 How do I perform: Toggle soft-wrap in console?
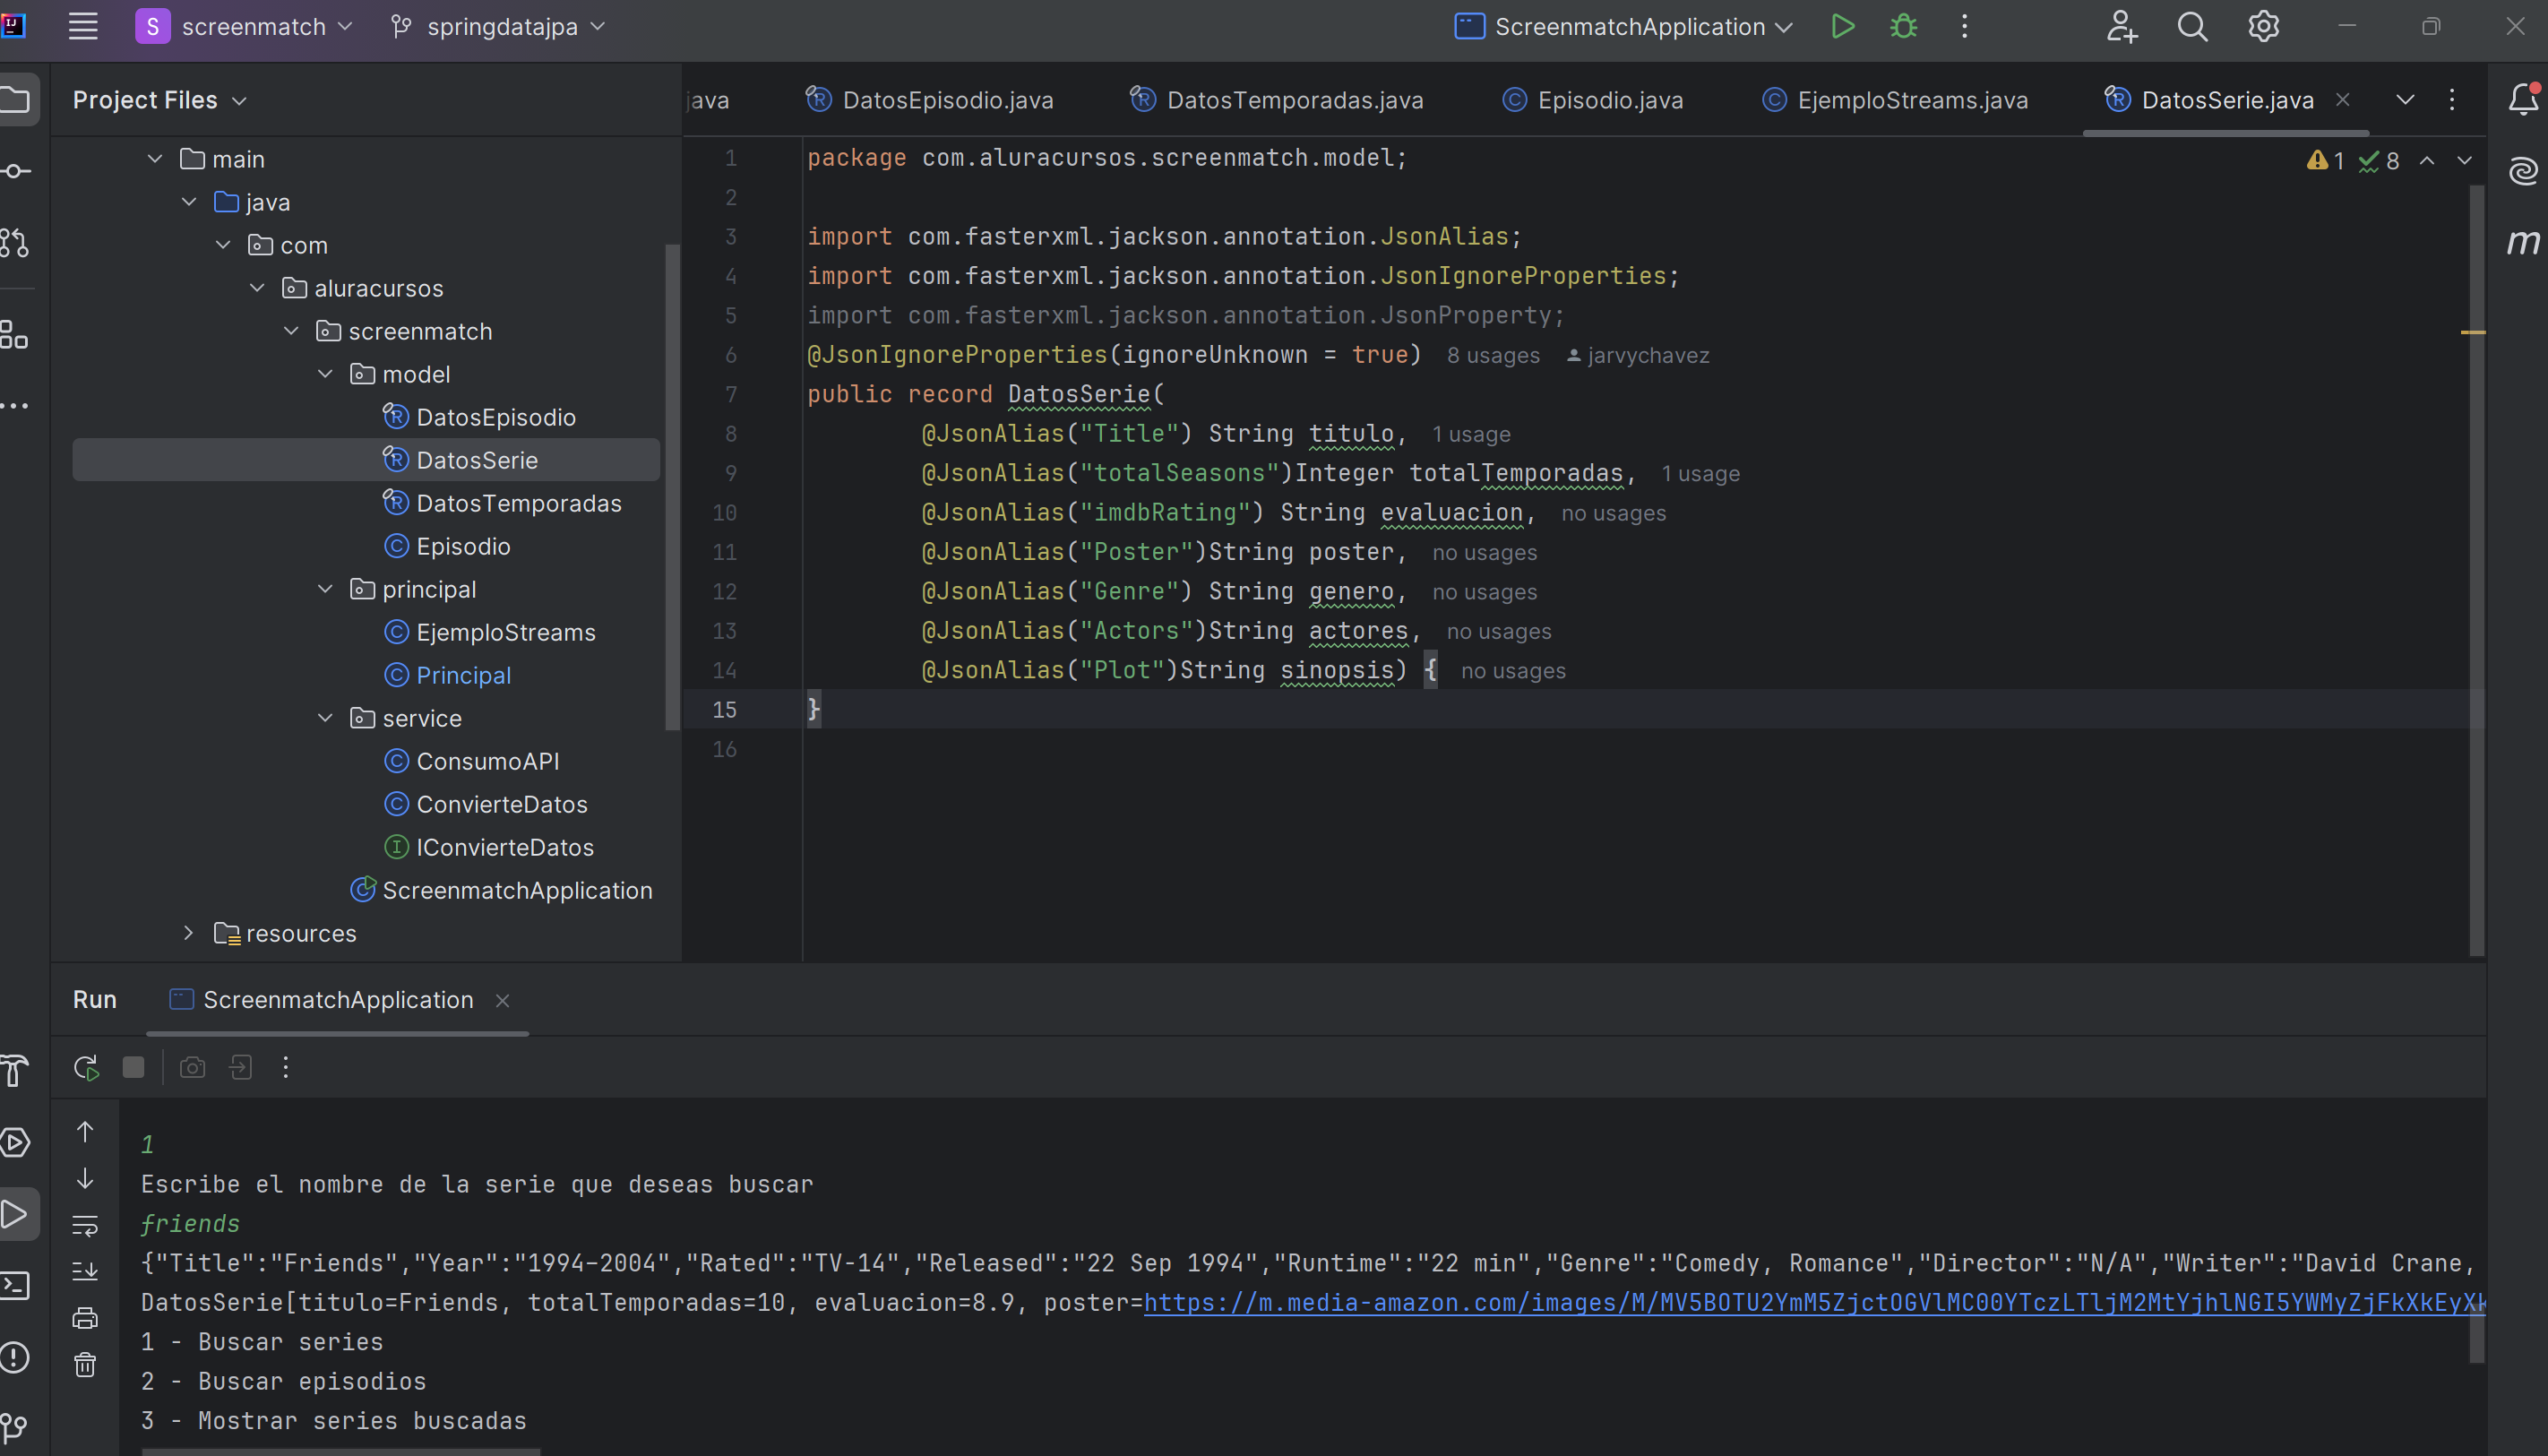click(85, 1224)
